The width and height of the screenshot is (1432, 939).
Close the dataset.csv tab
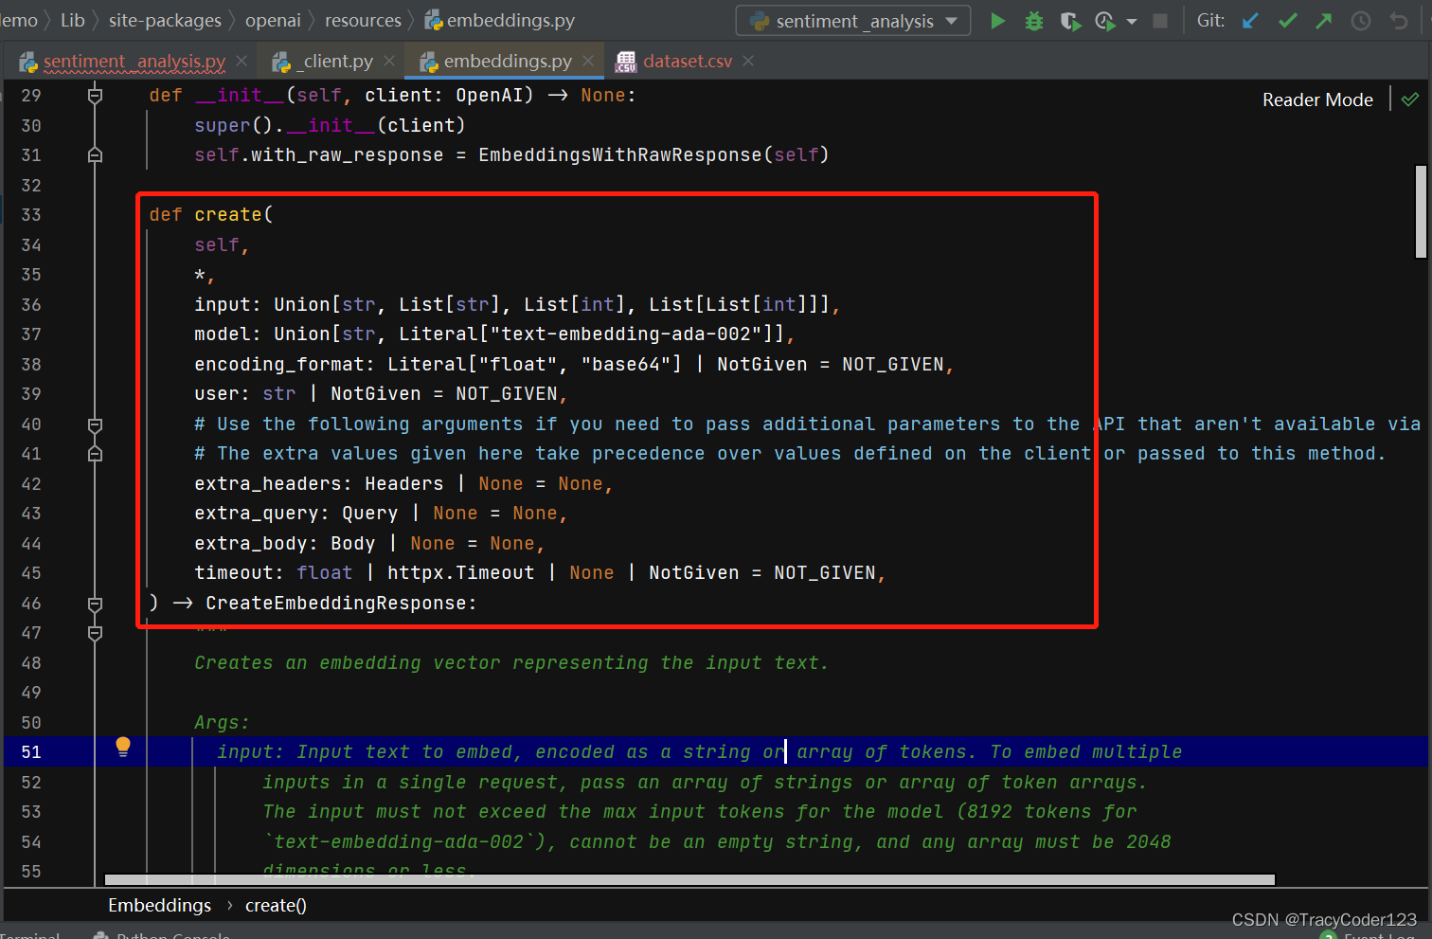748,62
